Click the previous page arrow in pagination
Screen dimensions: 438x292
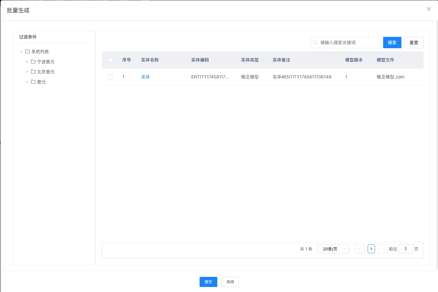tap(360, 249)
